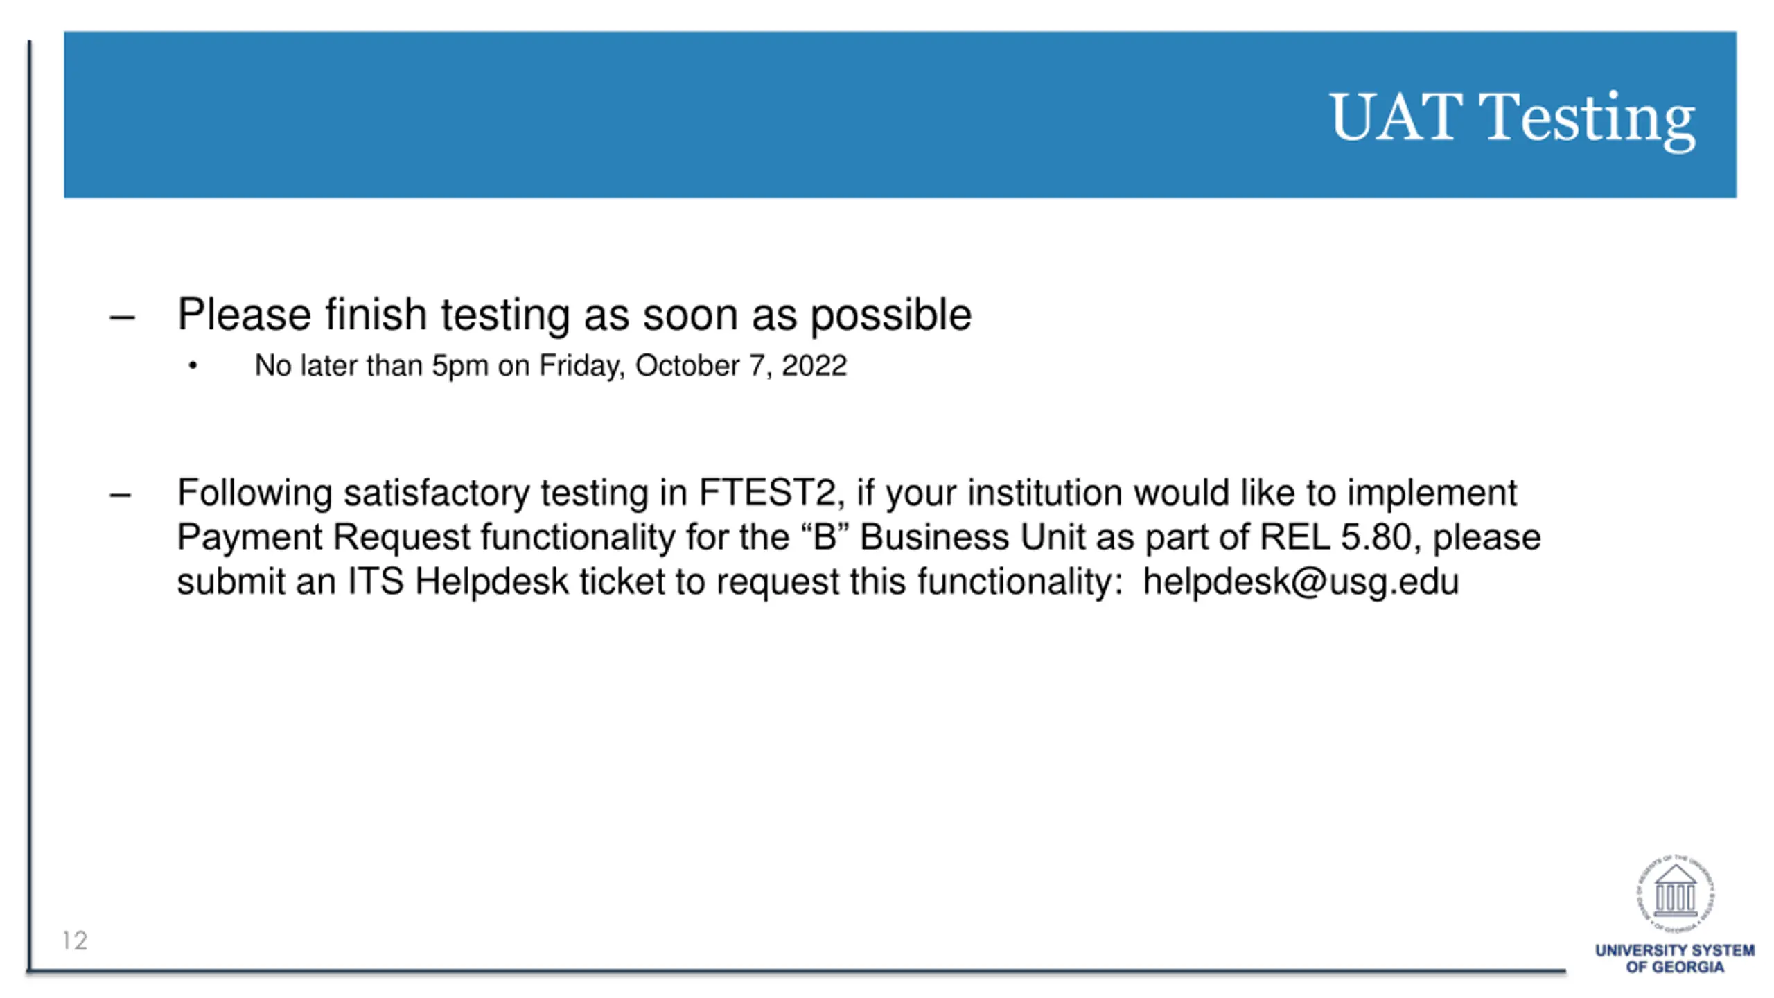The height and width of the screenshot is (998, 1774).
Task: Click the date 'October 7, 2022'
Action: [741, 366]
